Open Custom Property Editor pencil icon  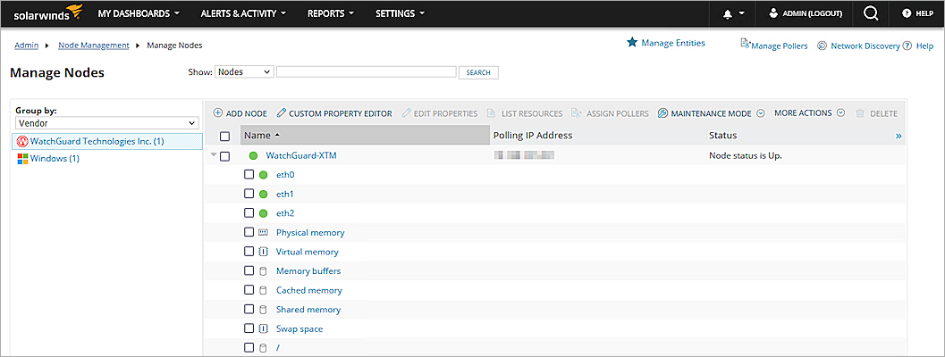click(x=282, y=113)
